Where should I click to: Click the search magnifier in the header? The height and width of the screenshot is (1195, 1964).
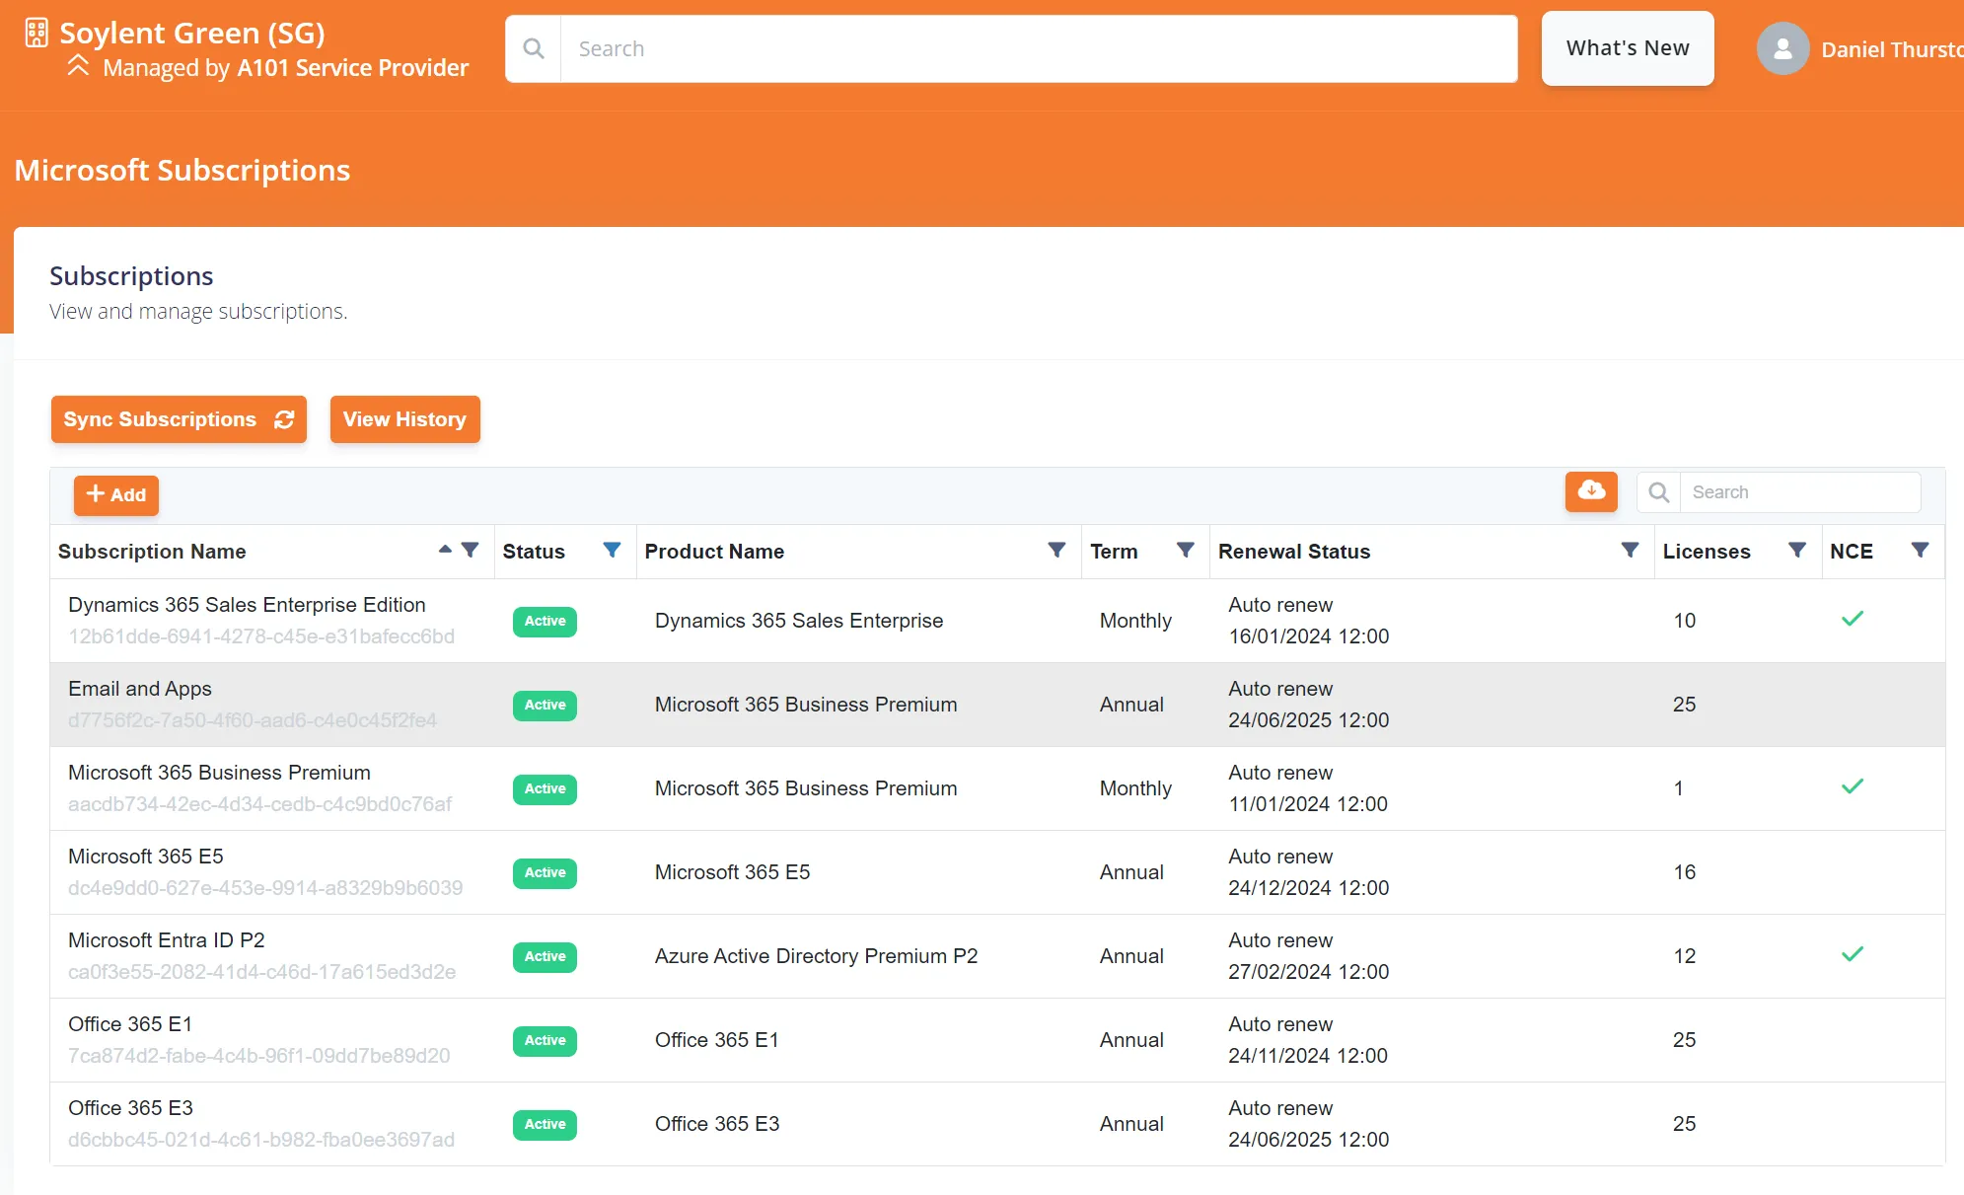[534, 47]
